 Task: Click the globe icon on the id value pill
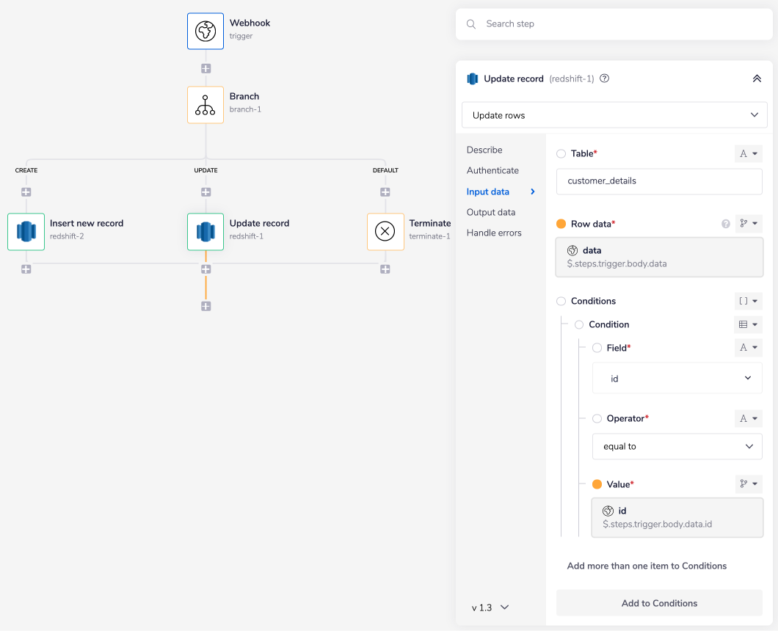click(x=608, y=511)
